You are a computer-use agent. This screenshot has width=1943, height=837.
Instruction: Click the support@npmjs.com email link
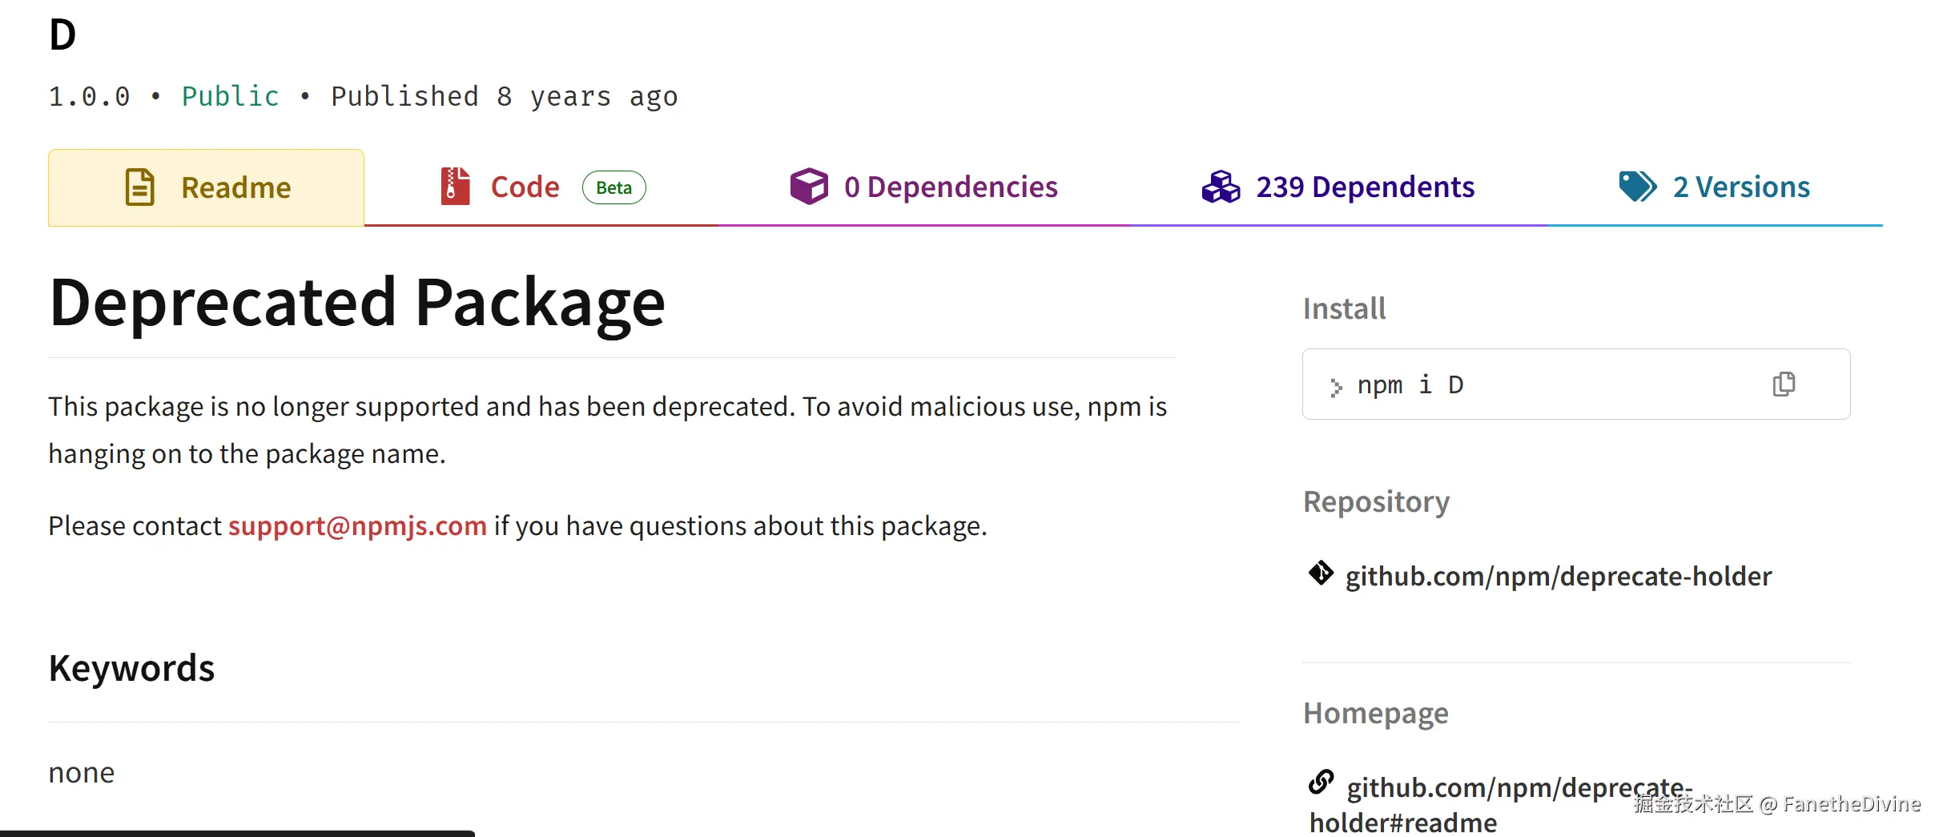(x=357, y=525)
